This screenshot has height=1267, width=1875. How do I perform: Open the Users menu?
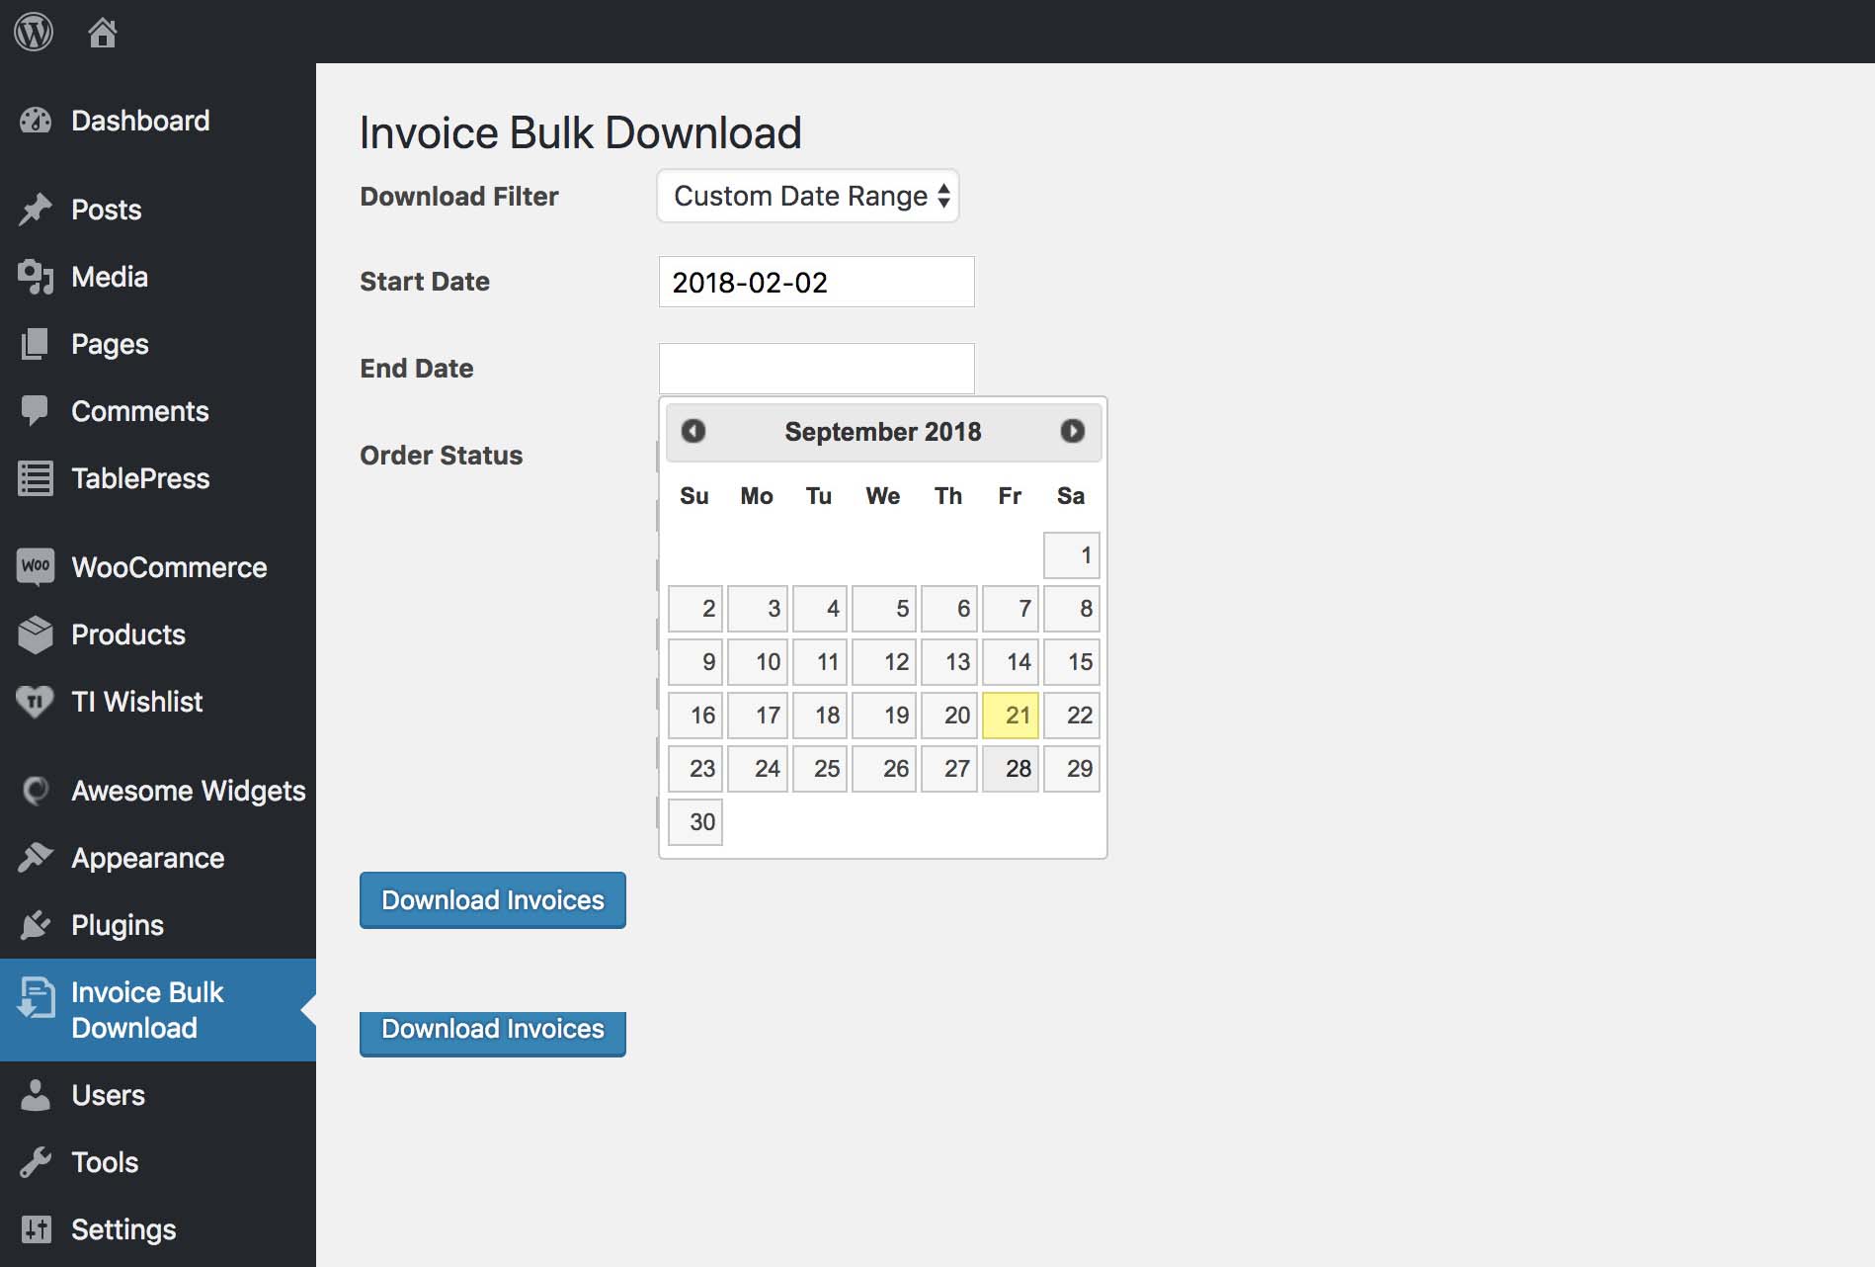(108, 1095)
